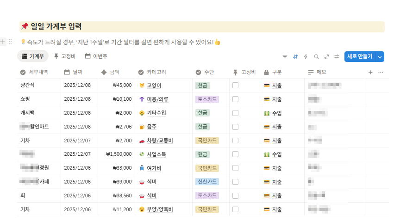Switch to the 이번주 view tab

(x=96, y=56)
